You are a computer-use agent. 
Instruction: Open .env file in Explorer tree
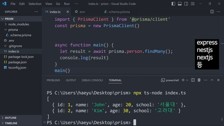click(21, 41)
